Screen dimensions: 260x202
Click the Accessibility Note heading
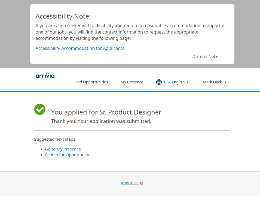(63, 16)
